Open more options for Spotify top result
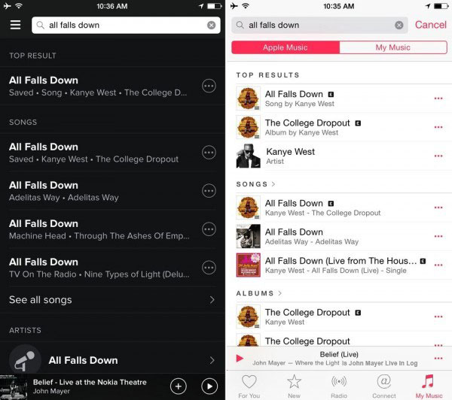The width and height of the screenshot is (452, 400). coord(209,86)
